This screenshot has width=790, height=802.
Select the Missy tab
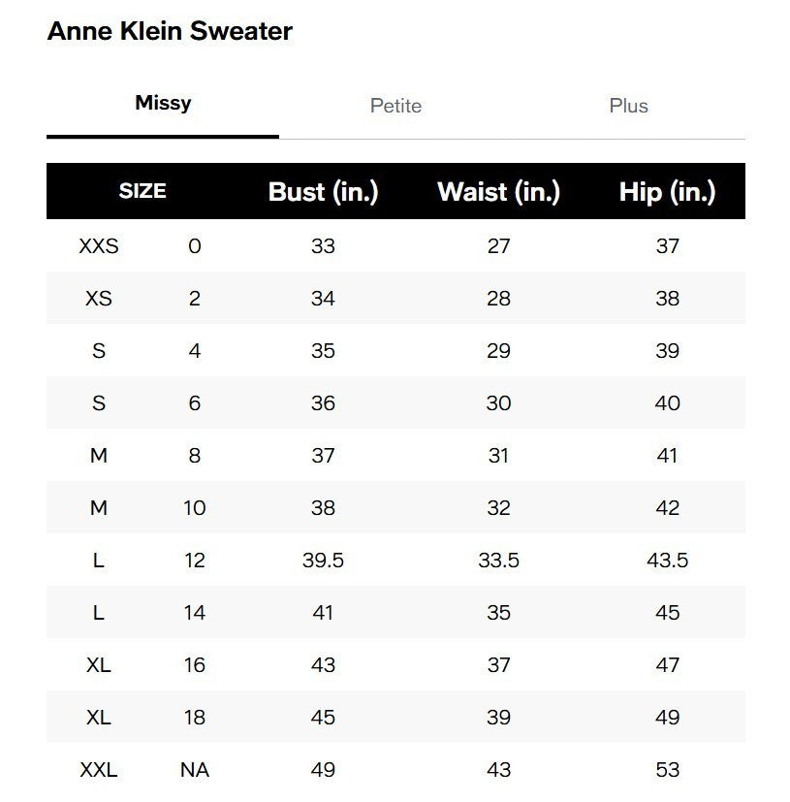[x=163, y=103]
